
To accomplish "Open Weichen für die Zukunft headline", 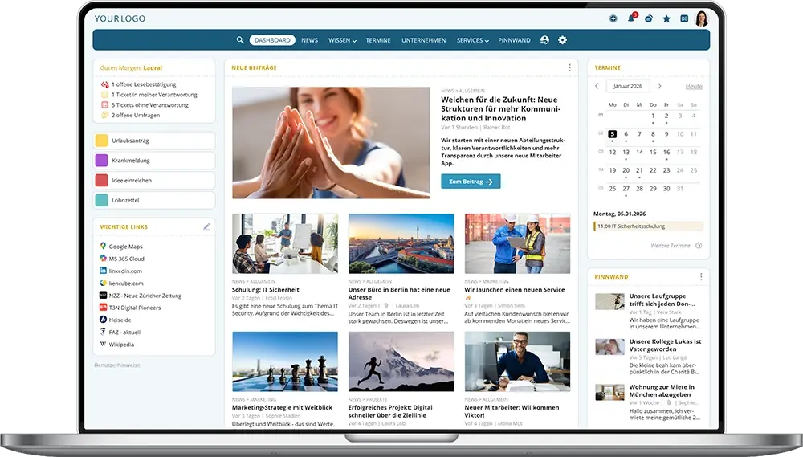I will (x=501, y=109).
